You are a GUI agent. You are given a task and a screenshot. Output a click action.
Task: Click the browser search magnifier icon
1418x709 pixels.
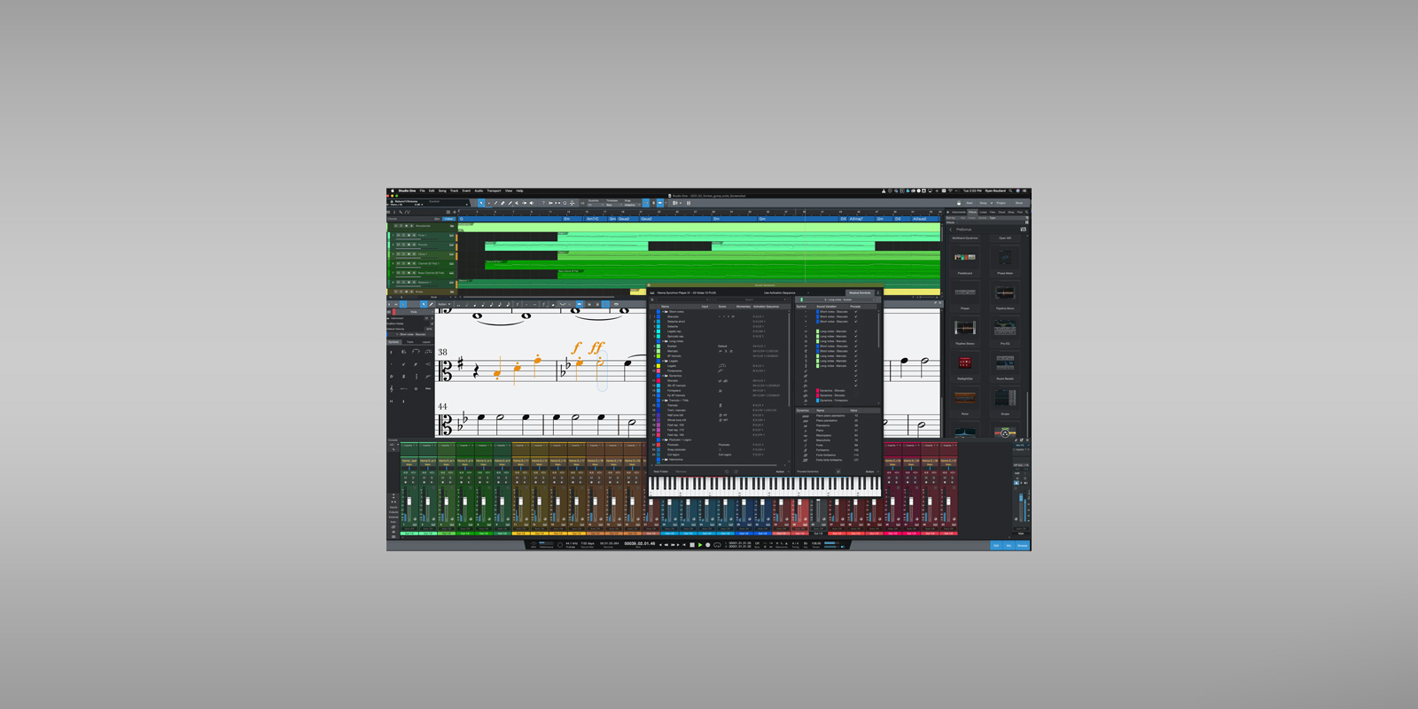point(1026,212)
